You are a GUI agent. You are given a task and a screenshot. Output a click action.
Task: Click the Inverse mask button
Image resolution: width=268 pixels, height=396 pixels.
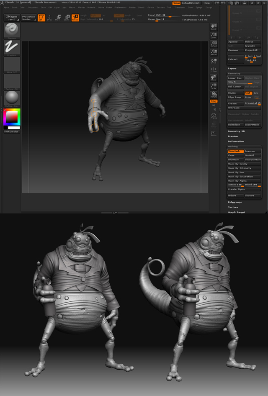[253, 151]
